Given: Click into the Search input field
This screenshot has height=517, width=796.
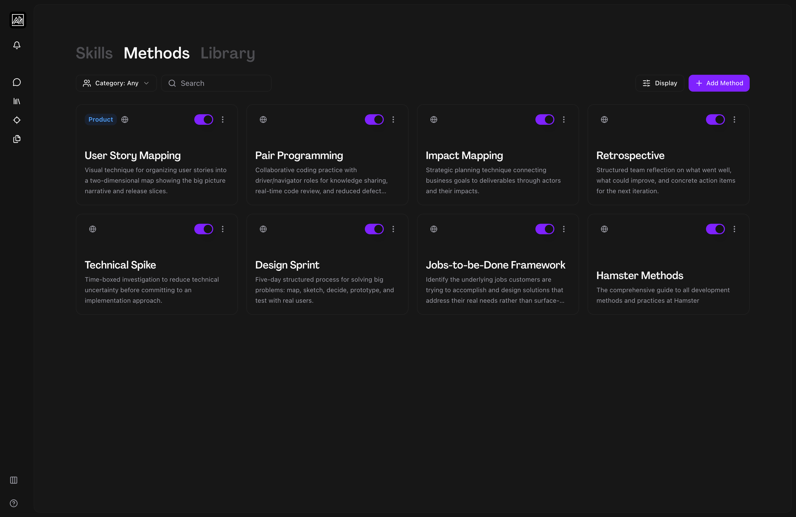Looking at the screenshot, I should coord(221,83).
